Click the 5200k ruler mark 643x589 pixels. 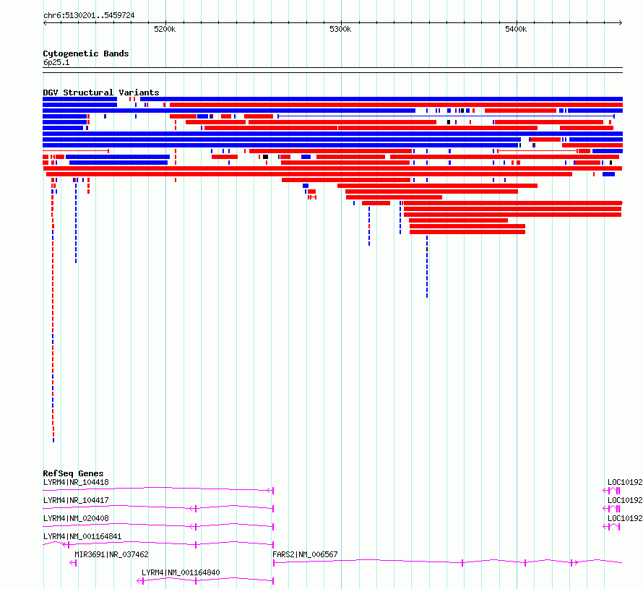tap(165, 29)
